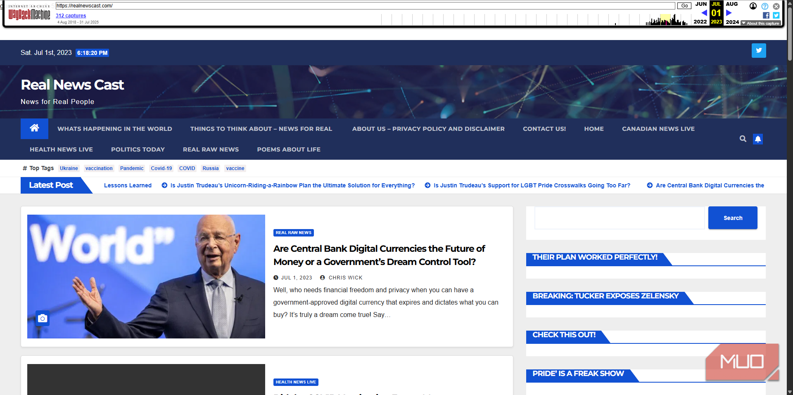
Task: Select Canadian News Live menu item
Action: click(x=658, y=129)
